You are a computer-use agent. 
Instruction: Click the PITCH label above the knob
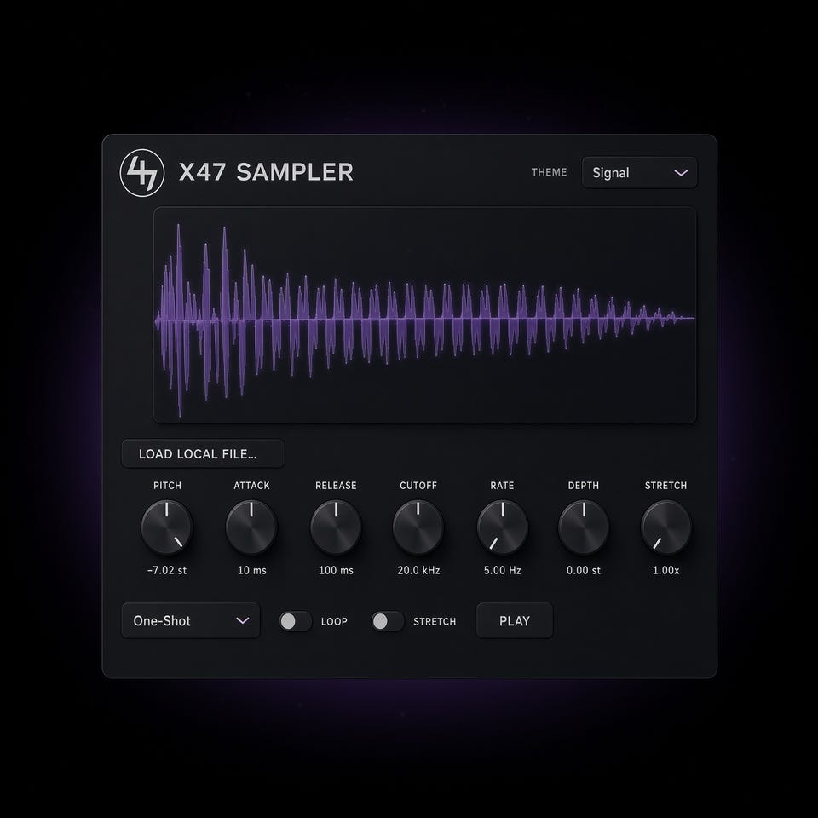168,485
